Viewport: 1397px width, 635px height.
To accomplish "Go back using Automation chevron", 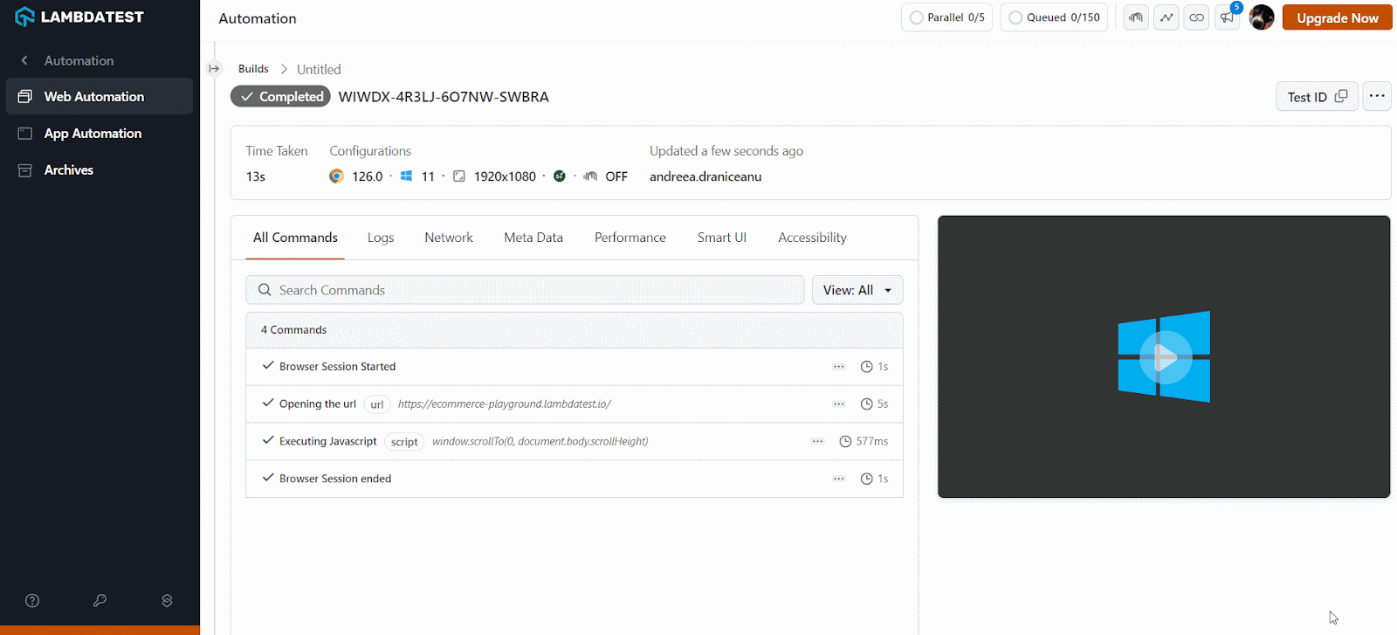I will [24, 60].
